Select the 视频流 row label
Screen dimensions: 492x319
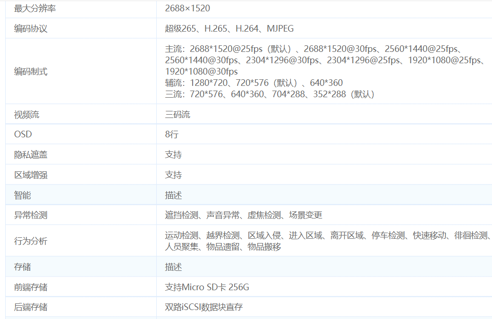coord(26,115)
